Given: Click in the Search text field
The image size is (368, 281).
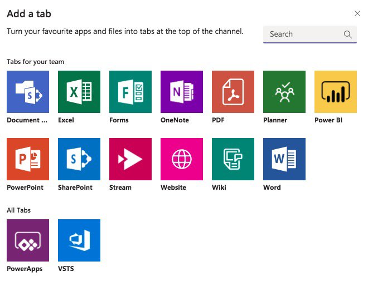Looking at the screenshot, I should point(310,34).
